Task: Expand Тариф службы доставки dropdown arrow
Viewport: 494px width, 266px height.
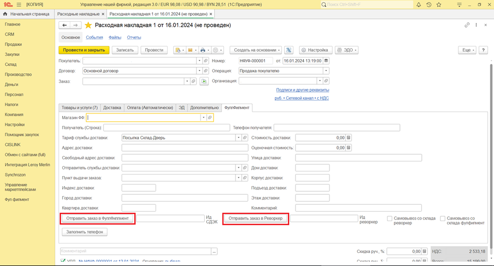Action: pos(239,138)
